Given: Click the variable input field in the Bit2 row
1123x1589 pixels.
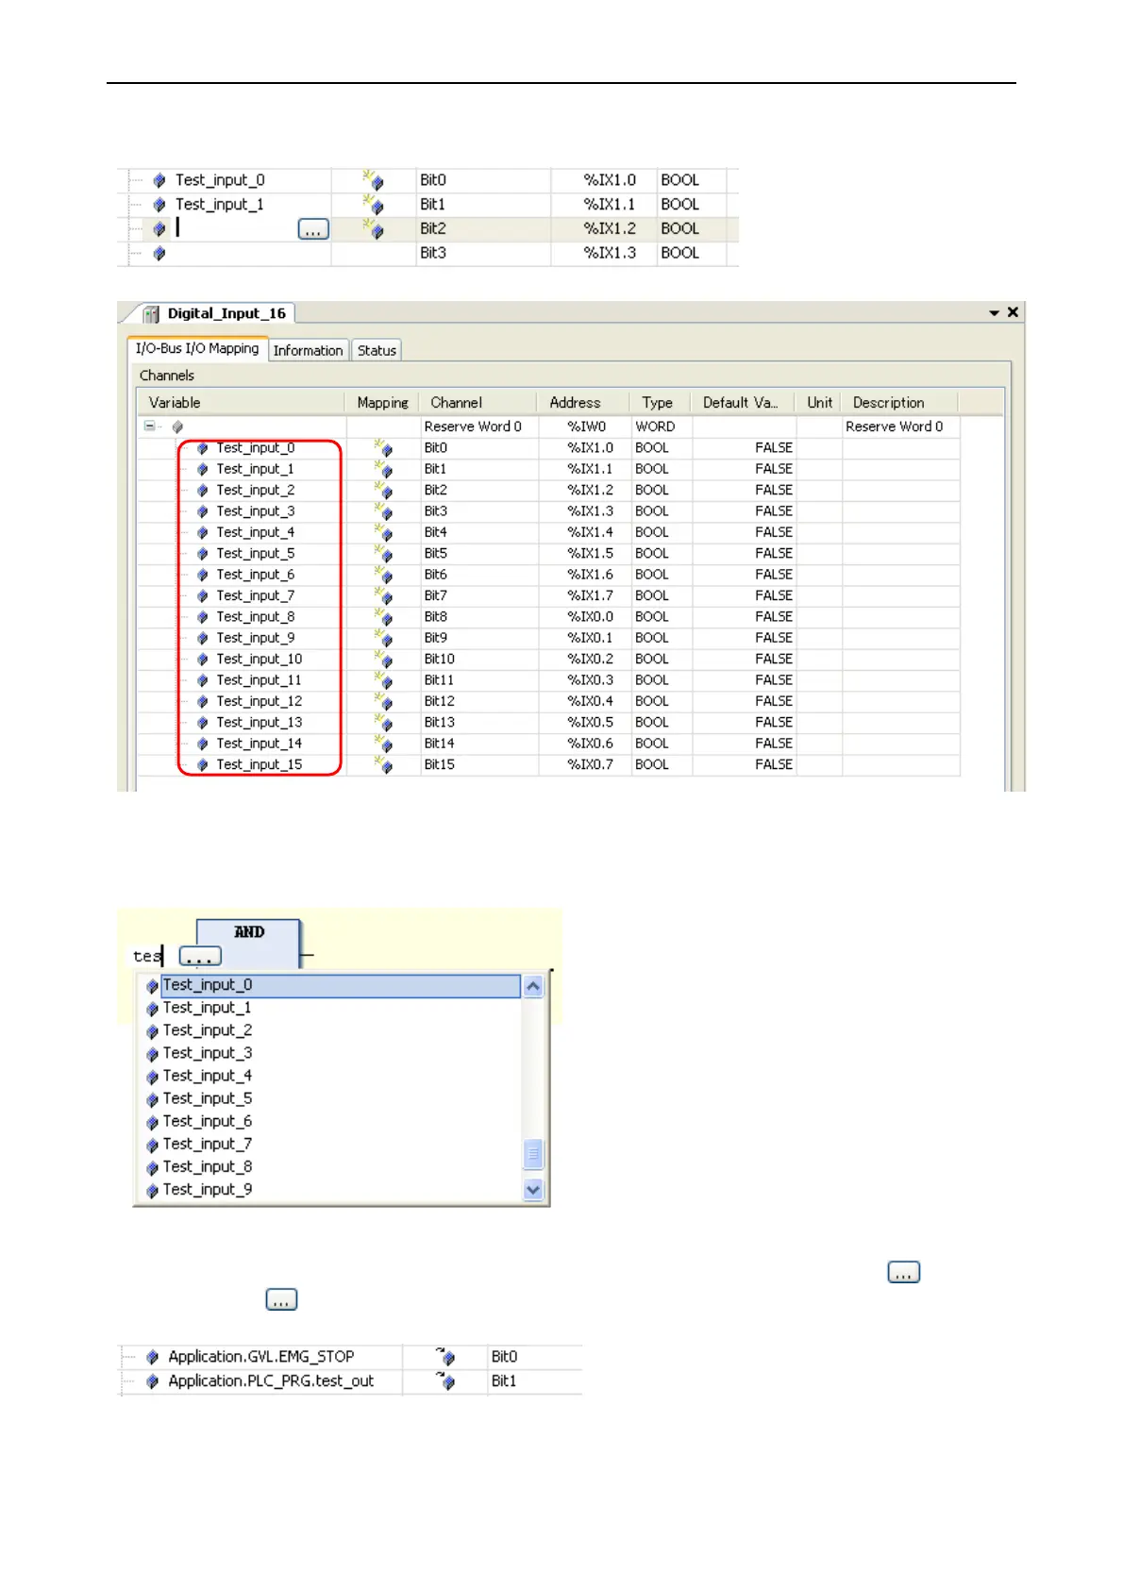Looking at the screenshot, I should [x=234, y=228].
